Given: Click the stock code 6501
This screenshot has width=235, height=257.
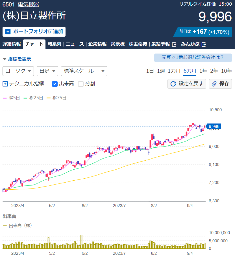Looking at the screenshot, I should coord(8,5).
